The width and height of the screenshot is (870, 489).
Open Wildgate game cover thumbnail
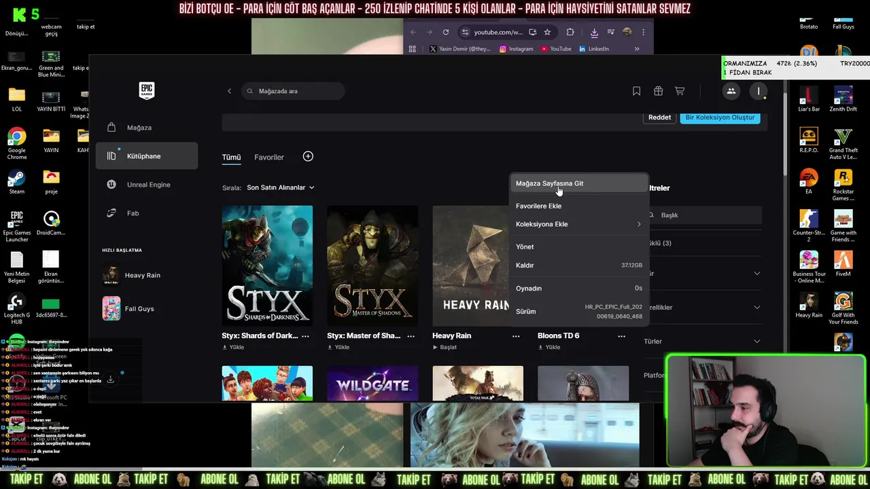372,384
